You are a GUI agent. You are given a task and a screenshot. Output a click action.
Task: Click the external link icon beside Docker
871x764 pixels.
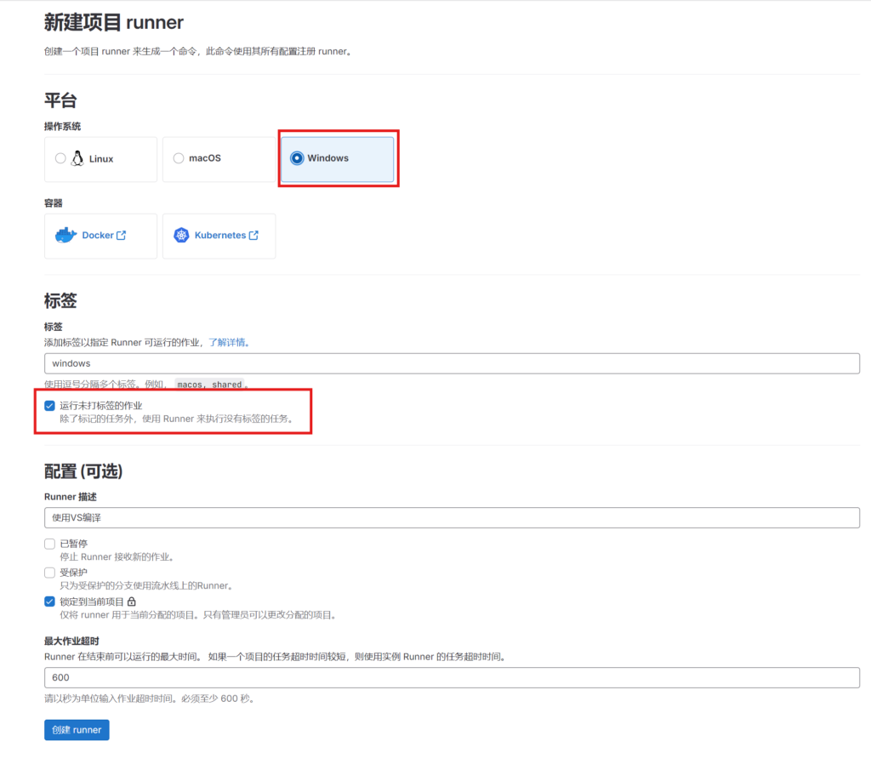[x=121, y=236]
